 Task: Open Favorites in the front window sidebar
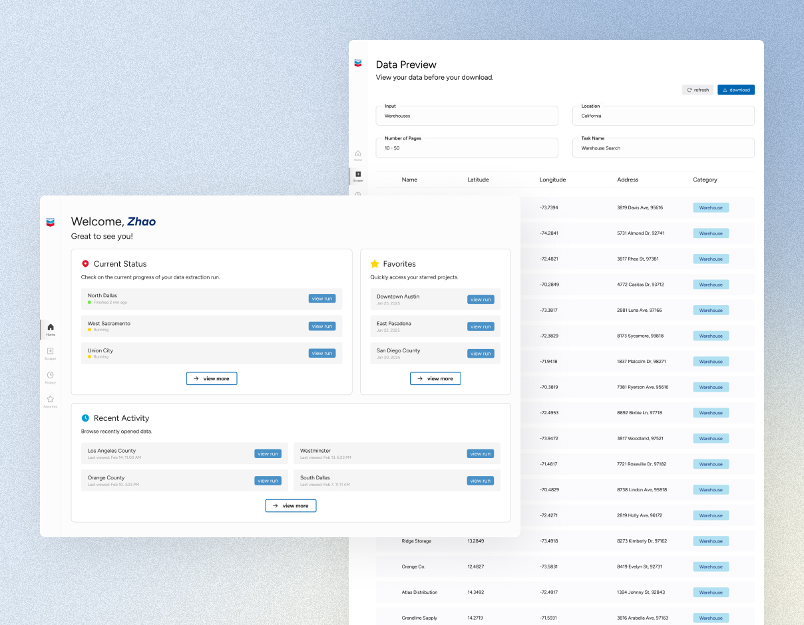(51, 402)
